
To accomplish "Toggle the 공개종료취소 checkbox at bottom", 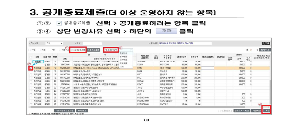I will pos(219,111).
